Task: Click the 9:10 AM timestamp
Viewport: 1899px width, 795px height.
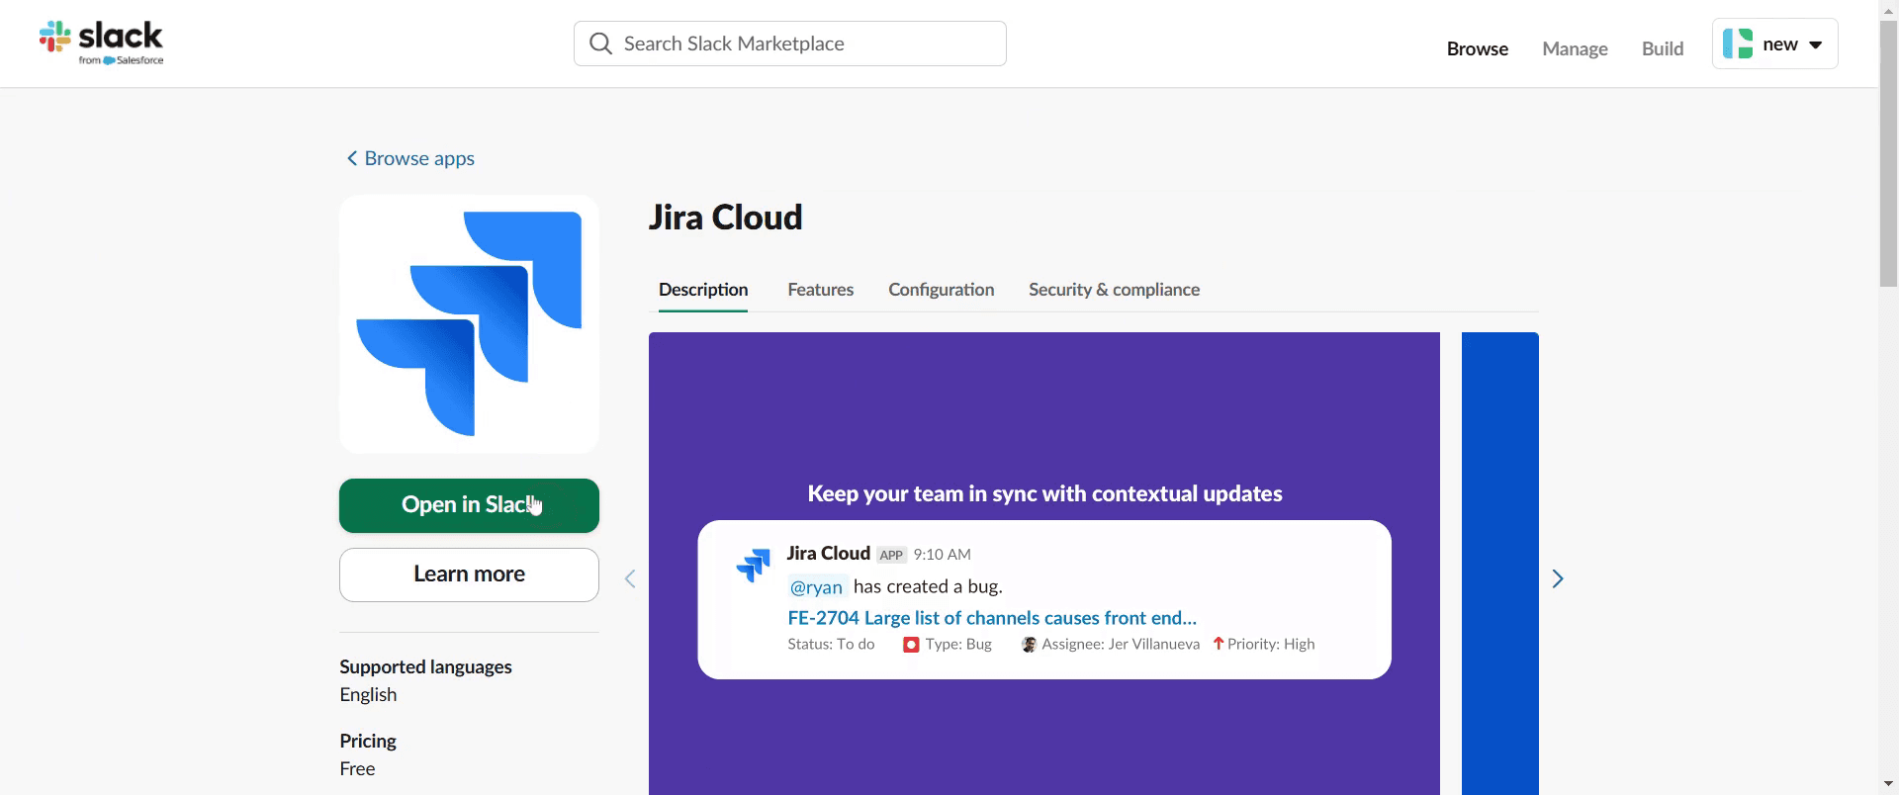Action: 942,555
